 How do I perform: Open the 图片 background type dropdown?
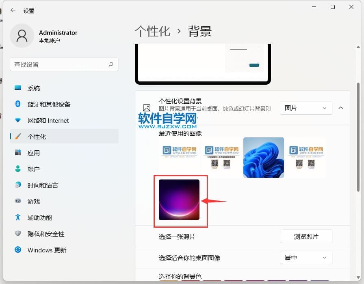tap(306, 108)
